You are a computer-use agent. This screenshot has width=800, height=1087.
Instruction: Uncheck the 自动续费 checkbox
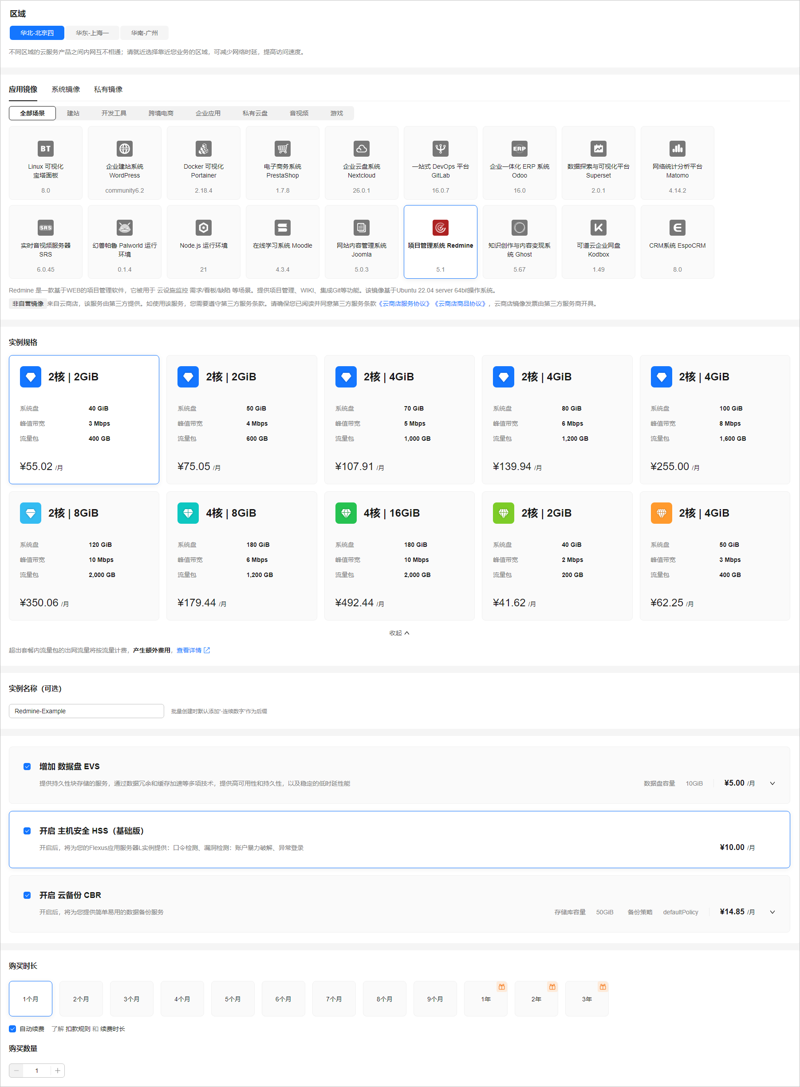click(x=12, y=1029)
